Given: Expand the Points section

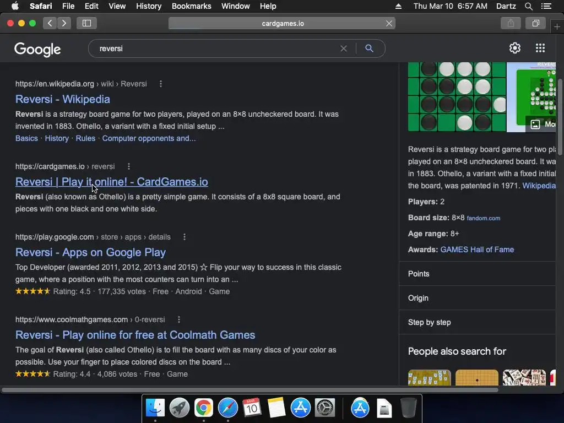Looking at the screenshot, I should [x=478, y=274].
